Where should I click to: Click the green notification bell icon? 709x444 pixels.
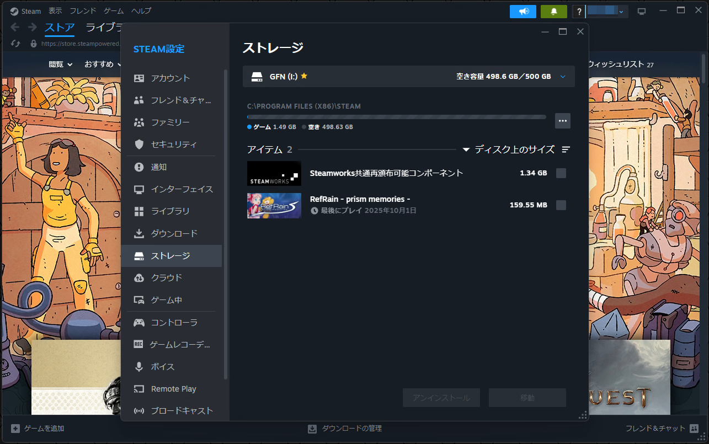coord(553,11)
